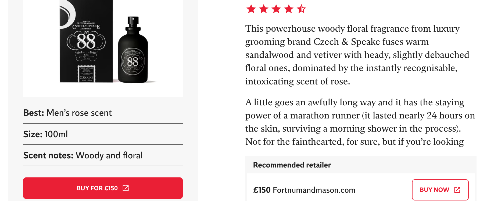Viewport: 487px width, 201px height.
Task: Click the Cologne label on the box
Action: pyautogui.click(x=86, y=77)
